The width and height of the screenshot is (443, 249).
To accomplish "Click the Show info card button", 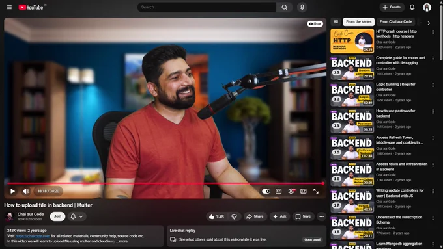I will pos(315,23).
